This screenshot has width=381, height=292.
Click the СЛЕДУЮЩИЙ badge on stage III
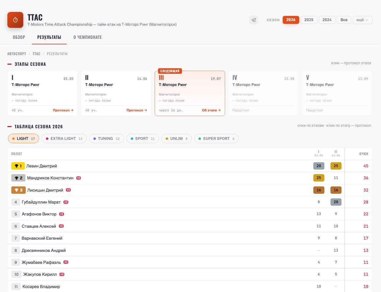point(170,71)
